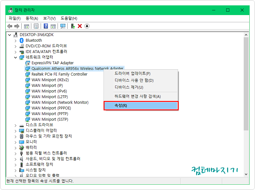Open the 파일(F) menu

pyautogui.click(x=15, y=18)
